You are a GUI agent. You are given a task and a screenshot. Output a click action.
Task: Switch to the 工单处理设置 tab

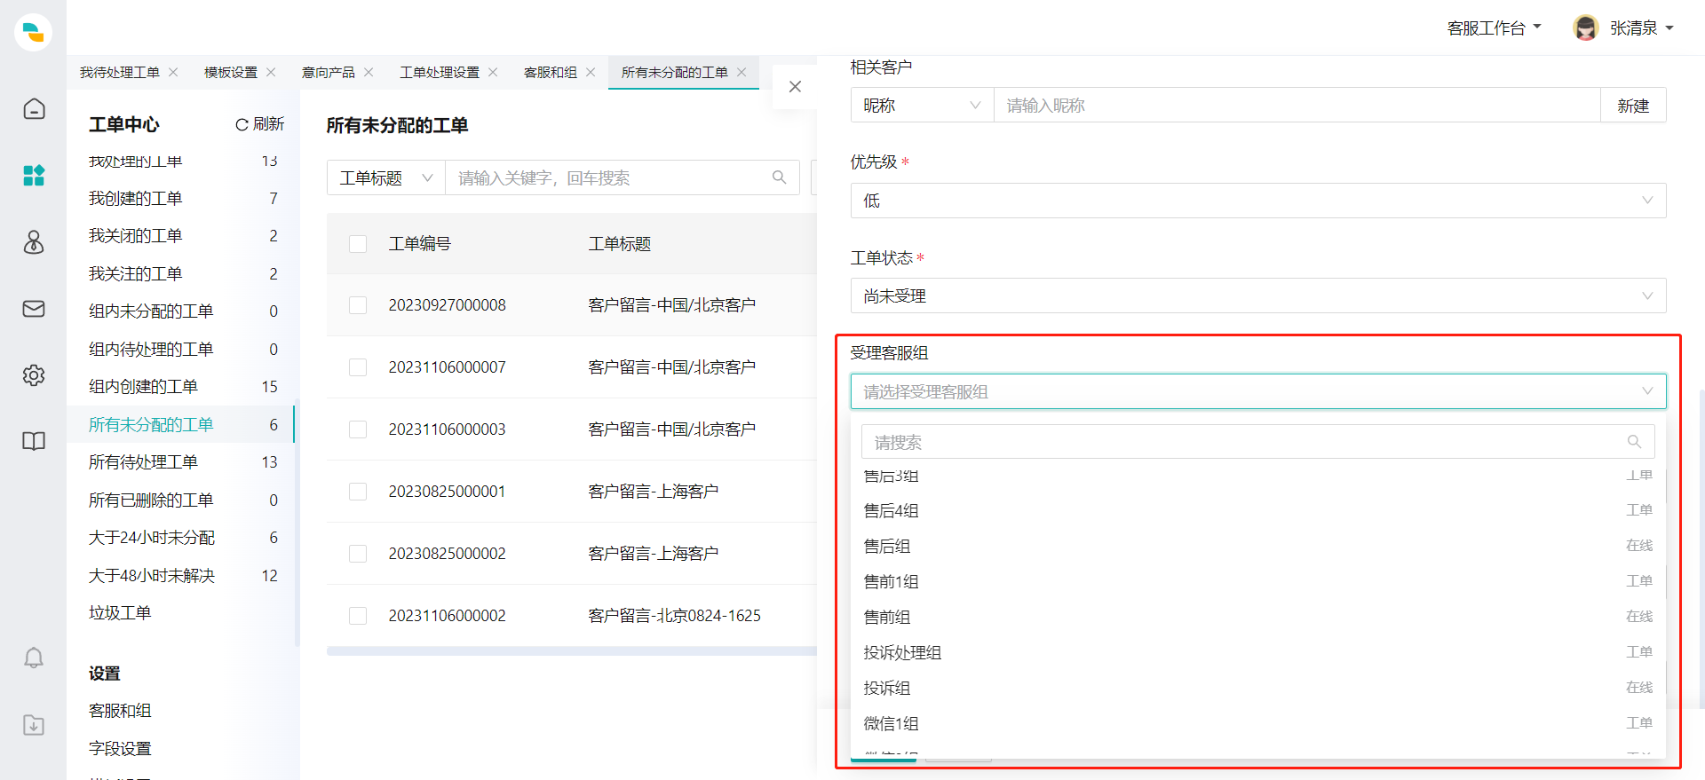pyautogui.click(x=440, y=72)
